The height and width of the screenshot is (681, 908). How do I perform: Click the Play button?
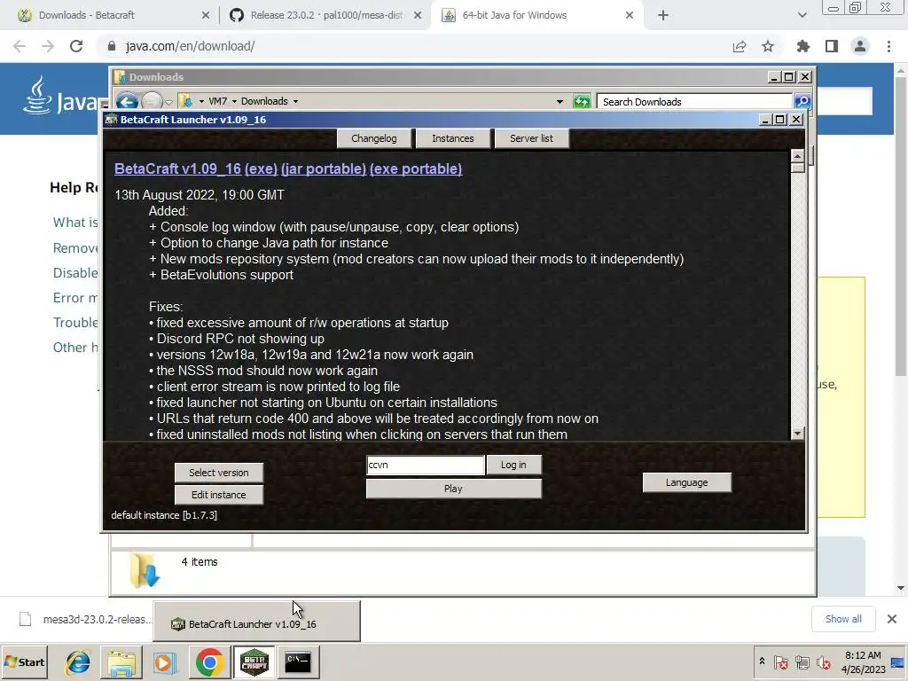coord(453,489)
